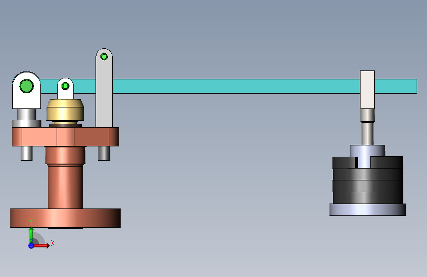427x277 pixels.
Task: Click the blue origin ball of the triad
Action: [31, 245]
